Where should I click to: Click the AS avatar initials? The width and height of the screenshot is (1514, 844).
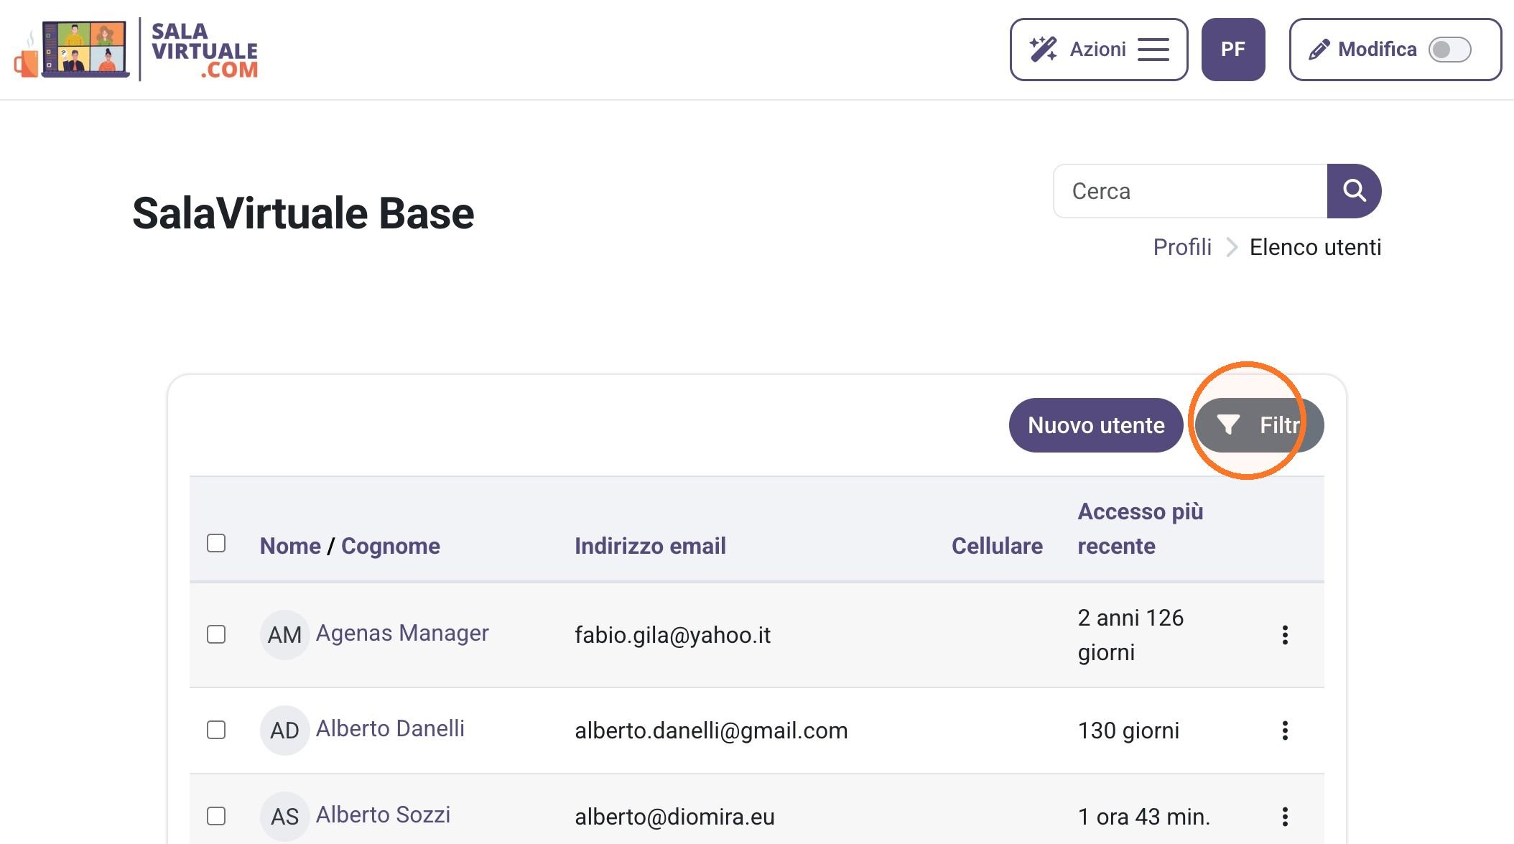(x=284, y=817)
